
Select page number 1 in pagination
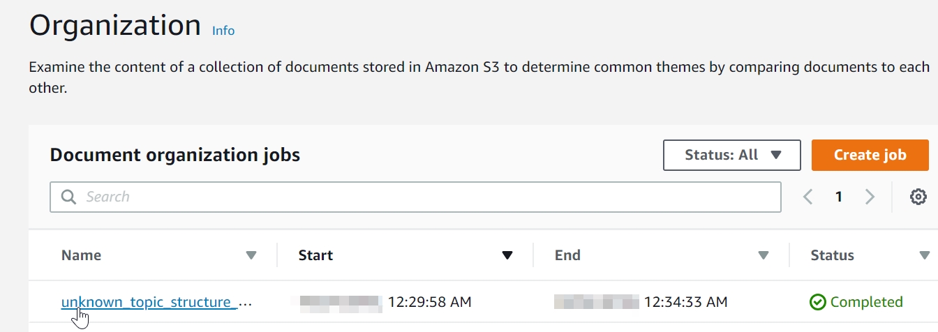pos(839,197)
